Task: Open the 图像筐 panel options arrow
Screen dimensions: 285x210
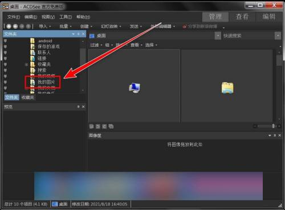Action: 270,135
